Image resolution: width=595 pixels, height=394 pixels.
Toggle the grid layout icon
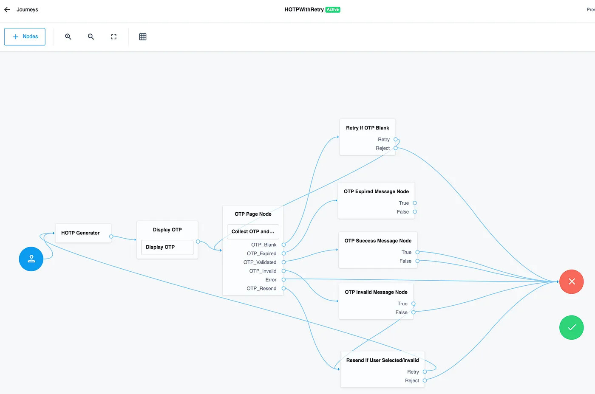143,37
